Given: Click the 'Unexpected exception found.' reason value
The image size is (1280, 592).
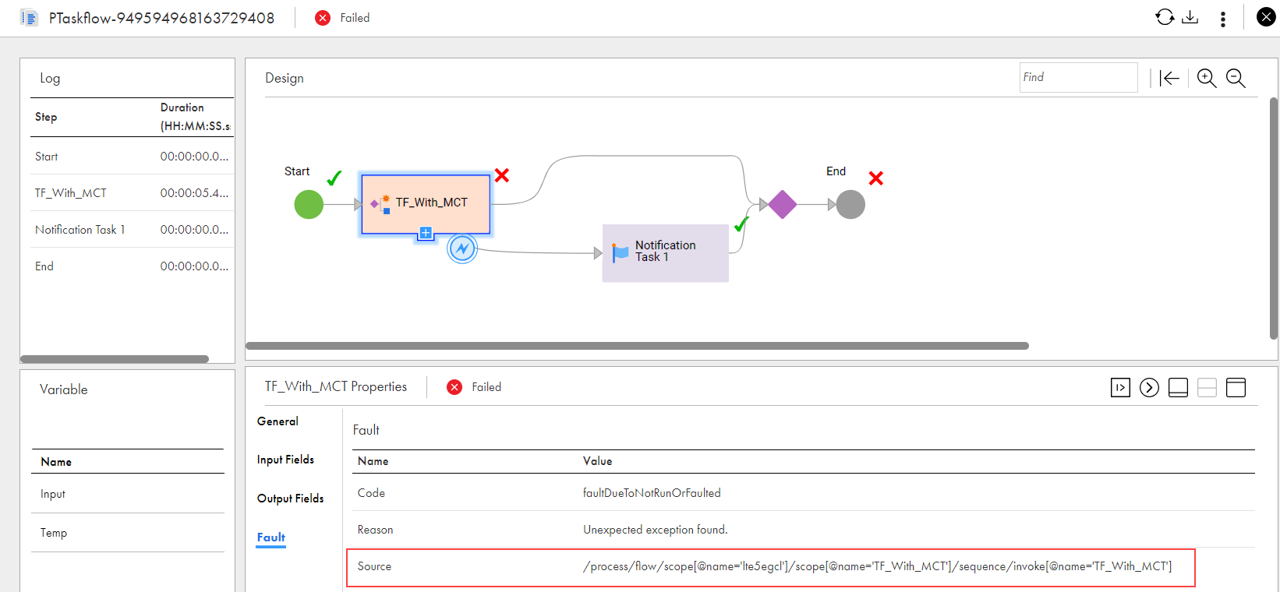Looking at the screenshot, I should click(655, 530).
